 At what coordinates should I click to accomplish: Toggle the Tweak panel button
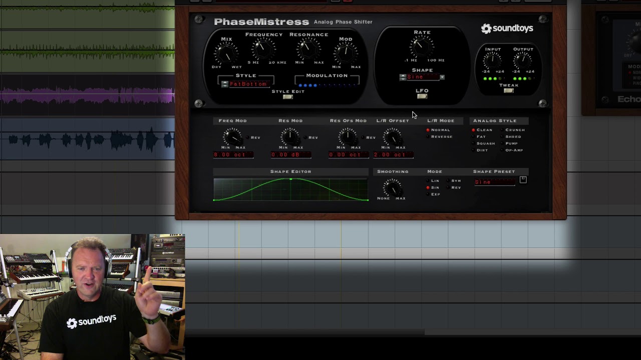point(508,90)
